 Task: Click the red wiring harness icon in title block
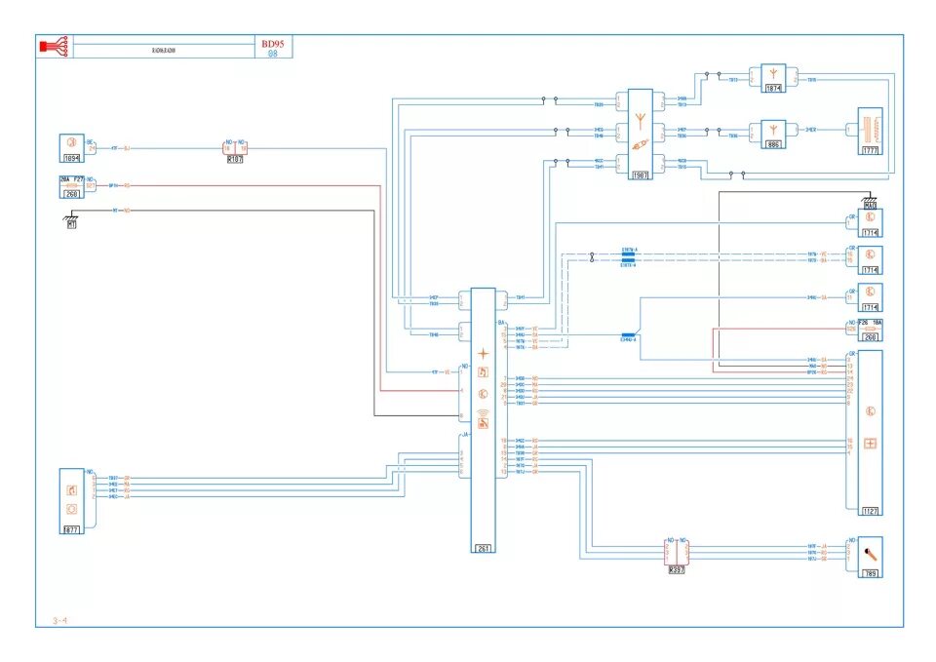coord(54,46)
